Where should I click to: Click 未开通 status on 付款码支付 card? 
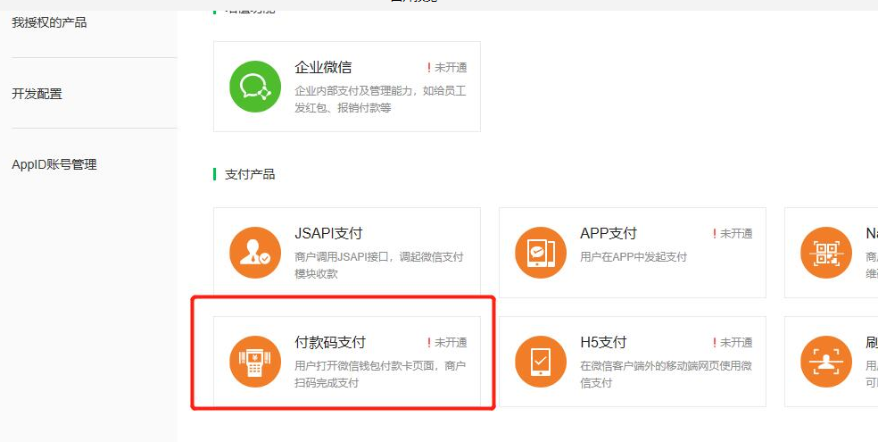[447, 342]
